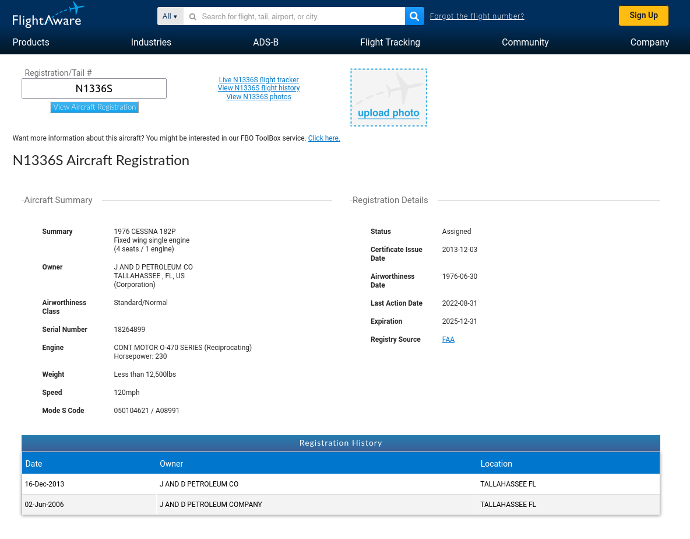The height and width of the screenshot is (539, 690).
Task: Follow the FBO ToolBox Click here link
Action: point(324,138)
